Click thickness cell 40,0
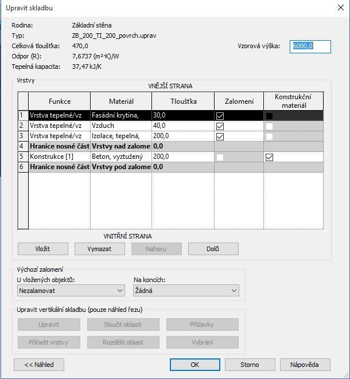 pyautogui.click(x=183, y=126)
